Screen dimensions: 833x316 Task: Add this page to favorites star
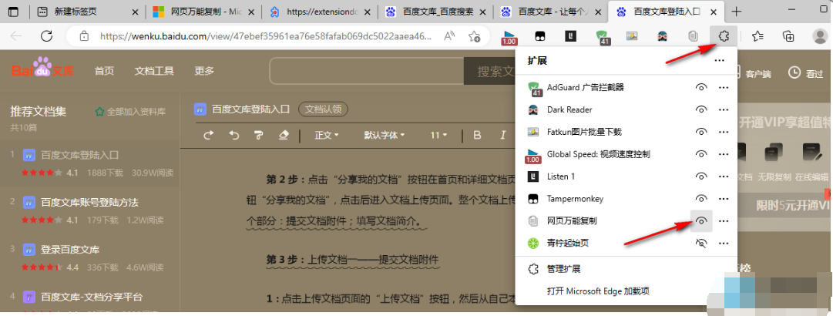tap(474, 36)
